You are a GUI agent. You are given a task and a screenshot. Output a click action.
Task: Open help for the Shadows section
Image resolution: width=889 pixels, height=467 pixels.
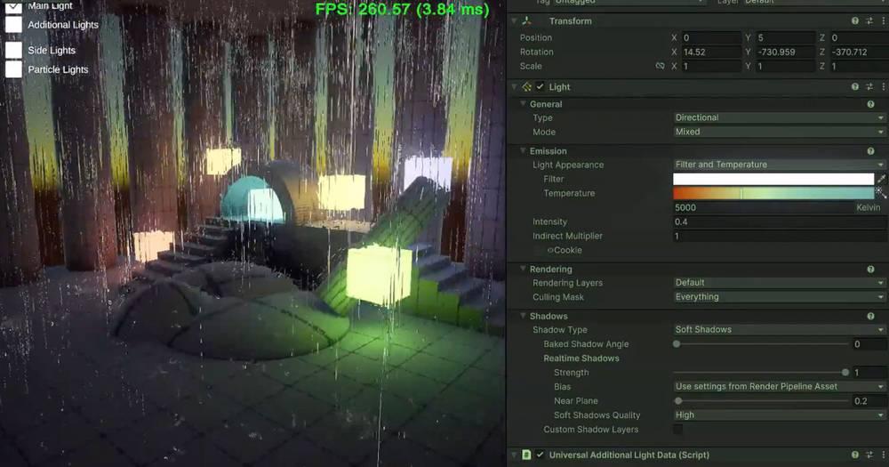pyautogui.click(x=871, y=316)
